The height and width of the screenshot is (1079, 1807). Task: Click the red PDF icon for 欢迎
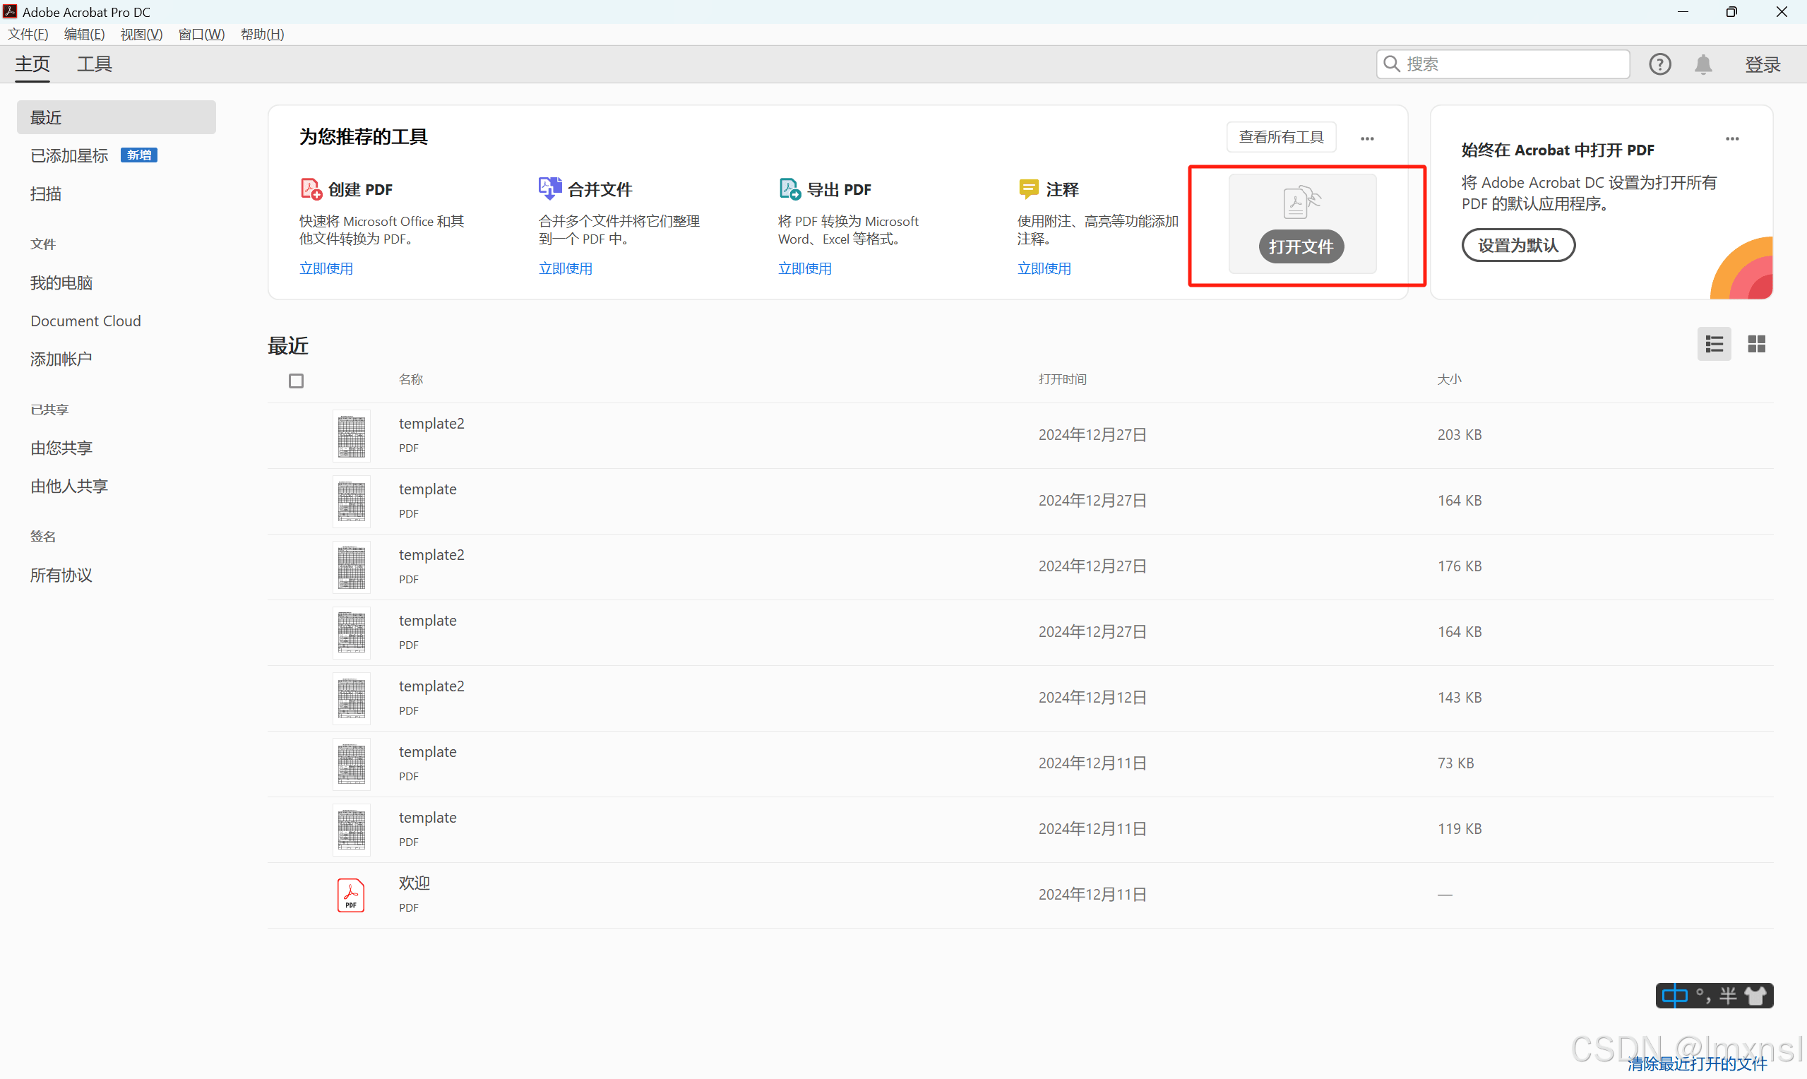click(x=350, y=895)
